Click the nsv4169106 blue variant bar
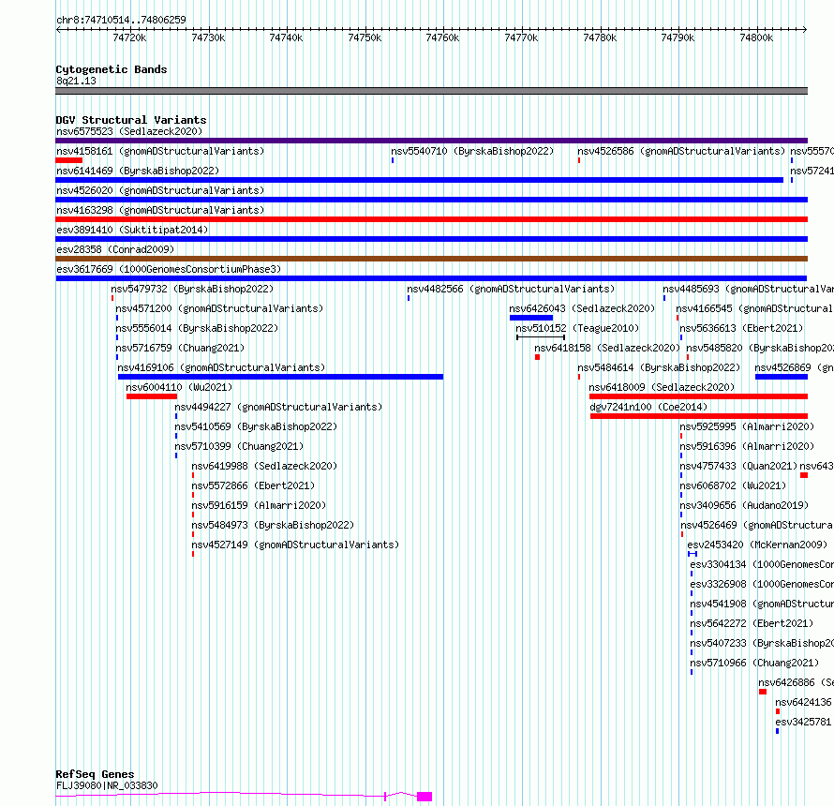Viewport: 834px width, 806px height. tap(281, 377)
